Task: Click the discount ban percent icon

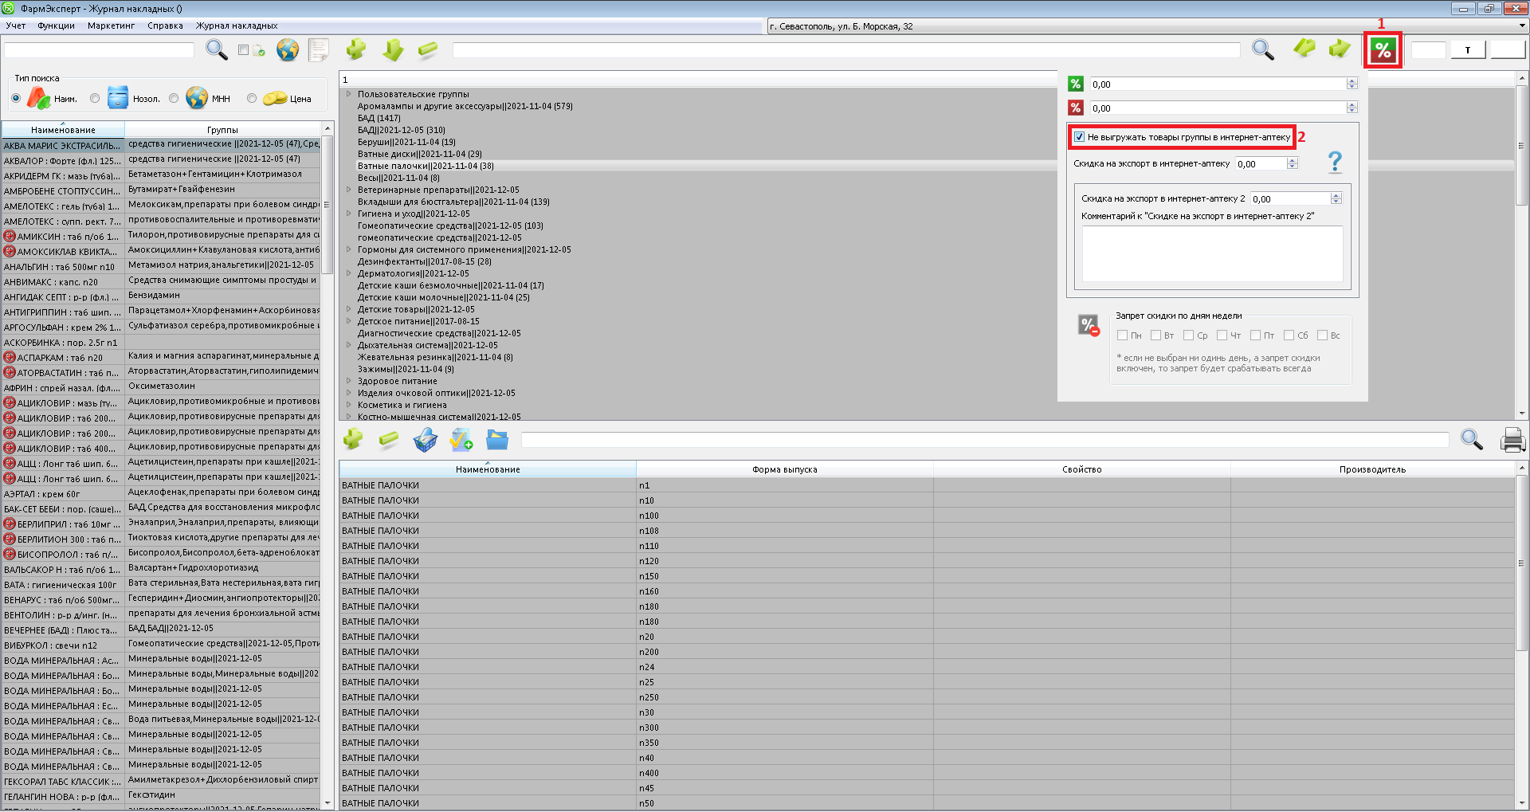Action: [x=1089, y=325]
